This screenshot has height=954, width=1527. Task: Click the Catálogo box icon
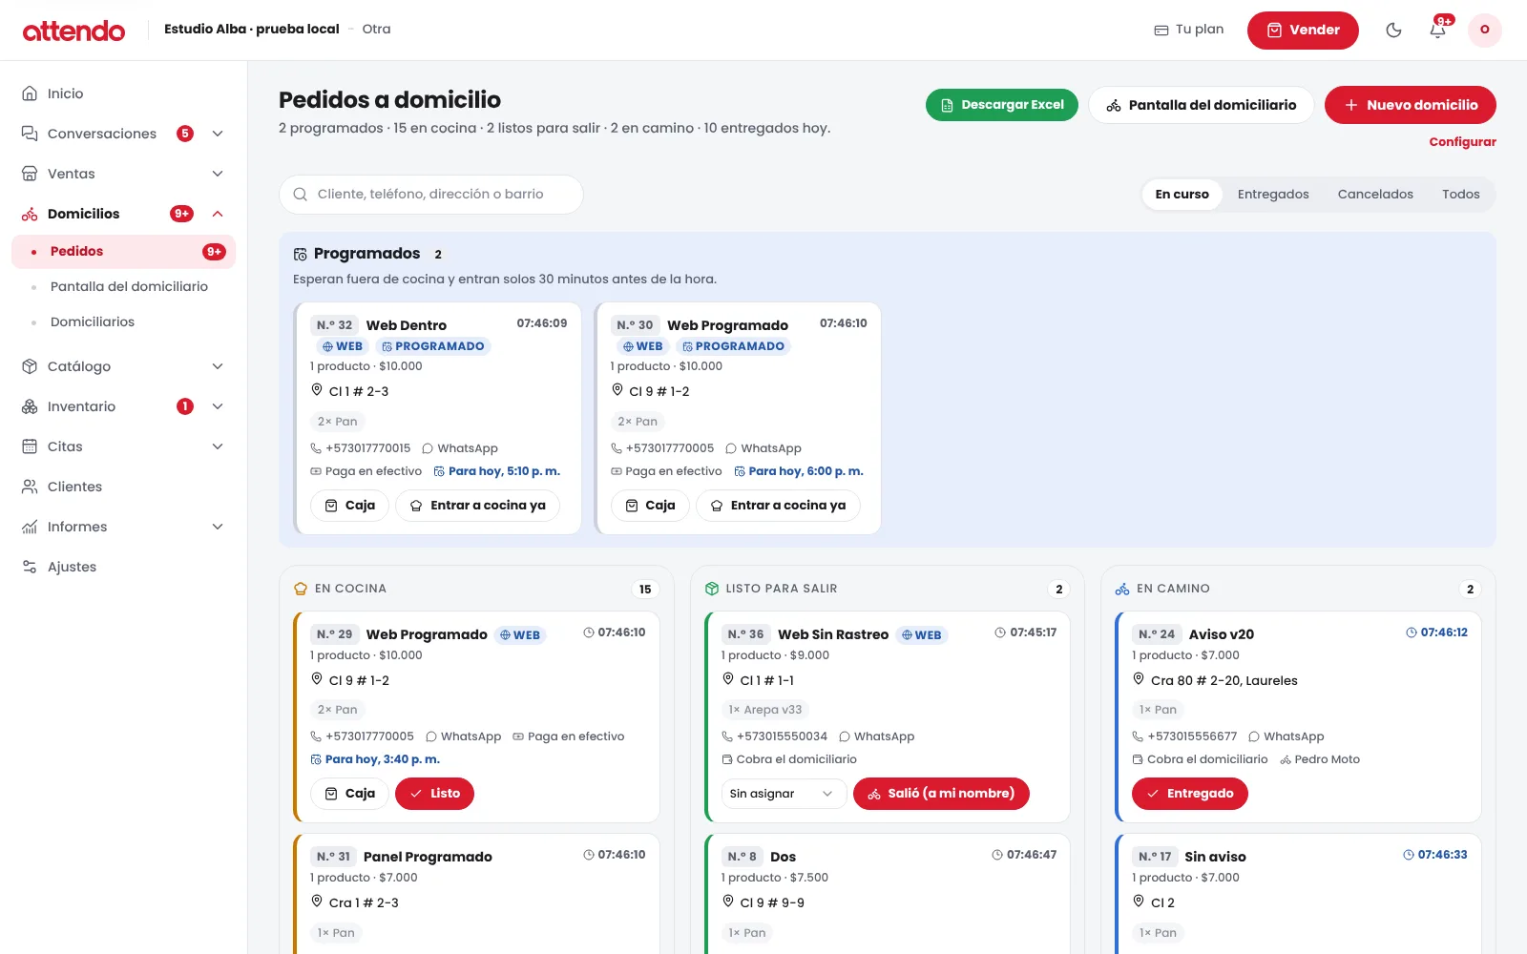click(x=30, y=366)
